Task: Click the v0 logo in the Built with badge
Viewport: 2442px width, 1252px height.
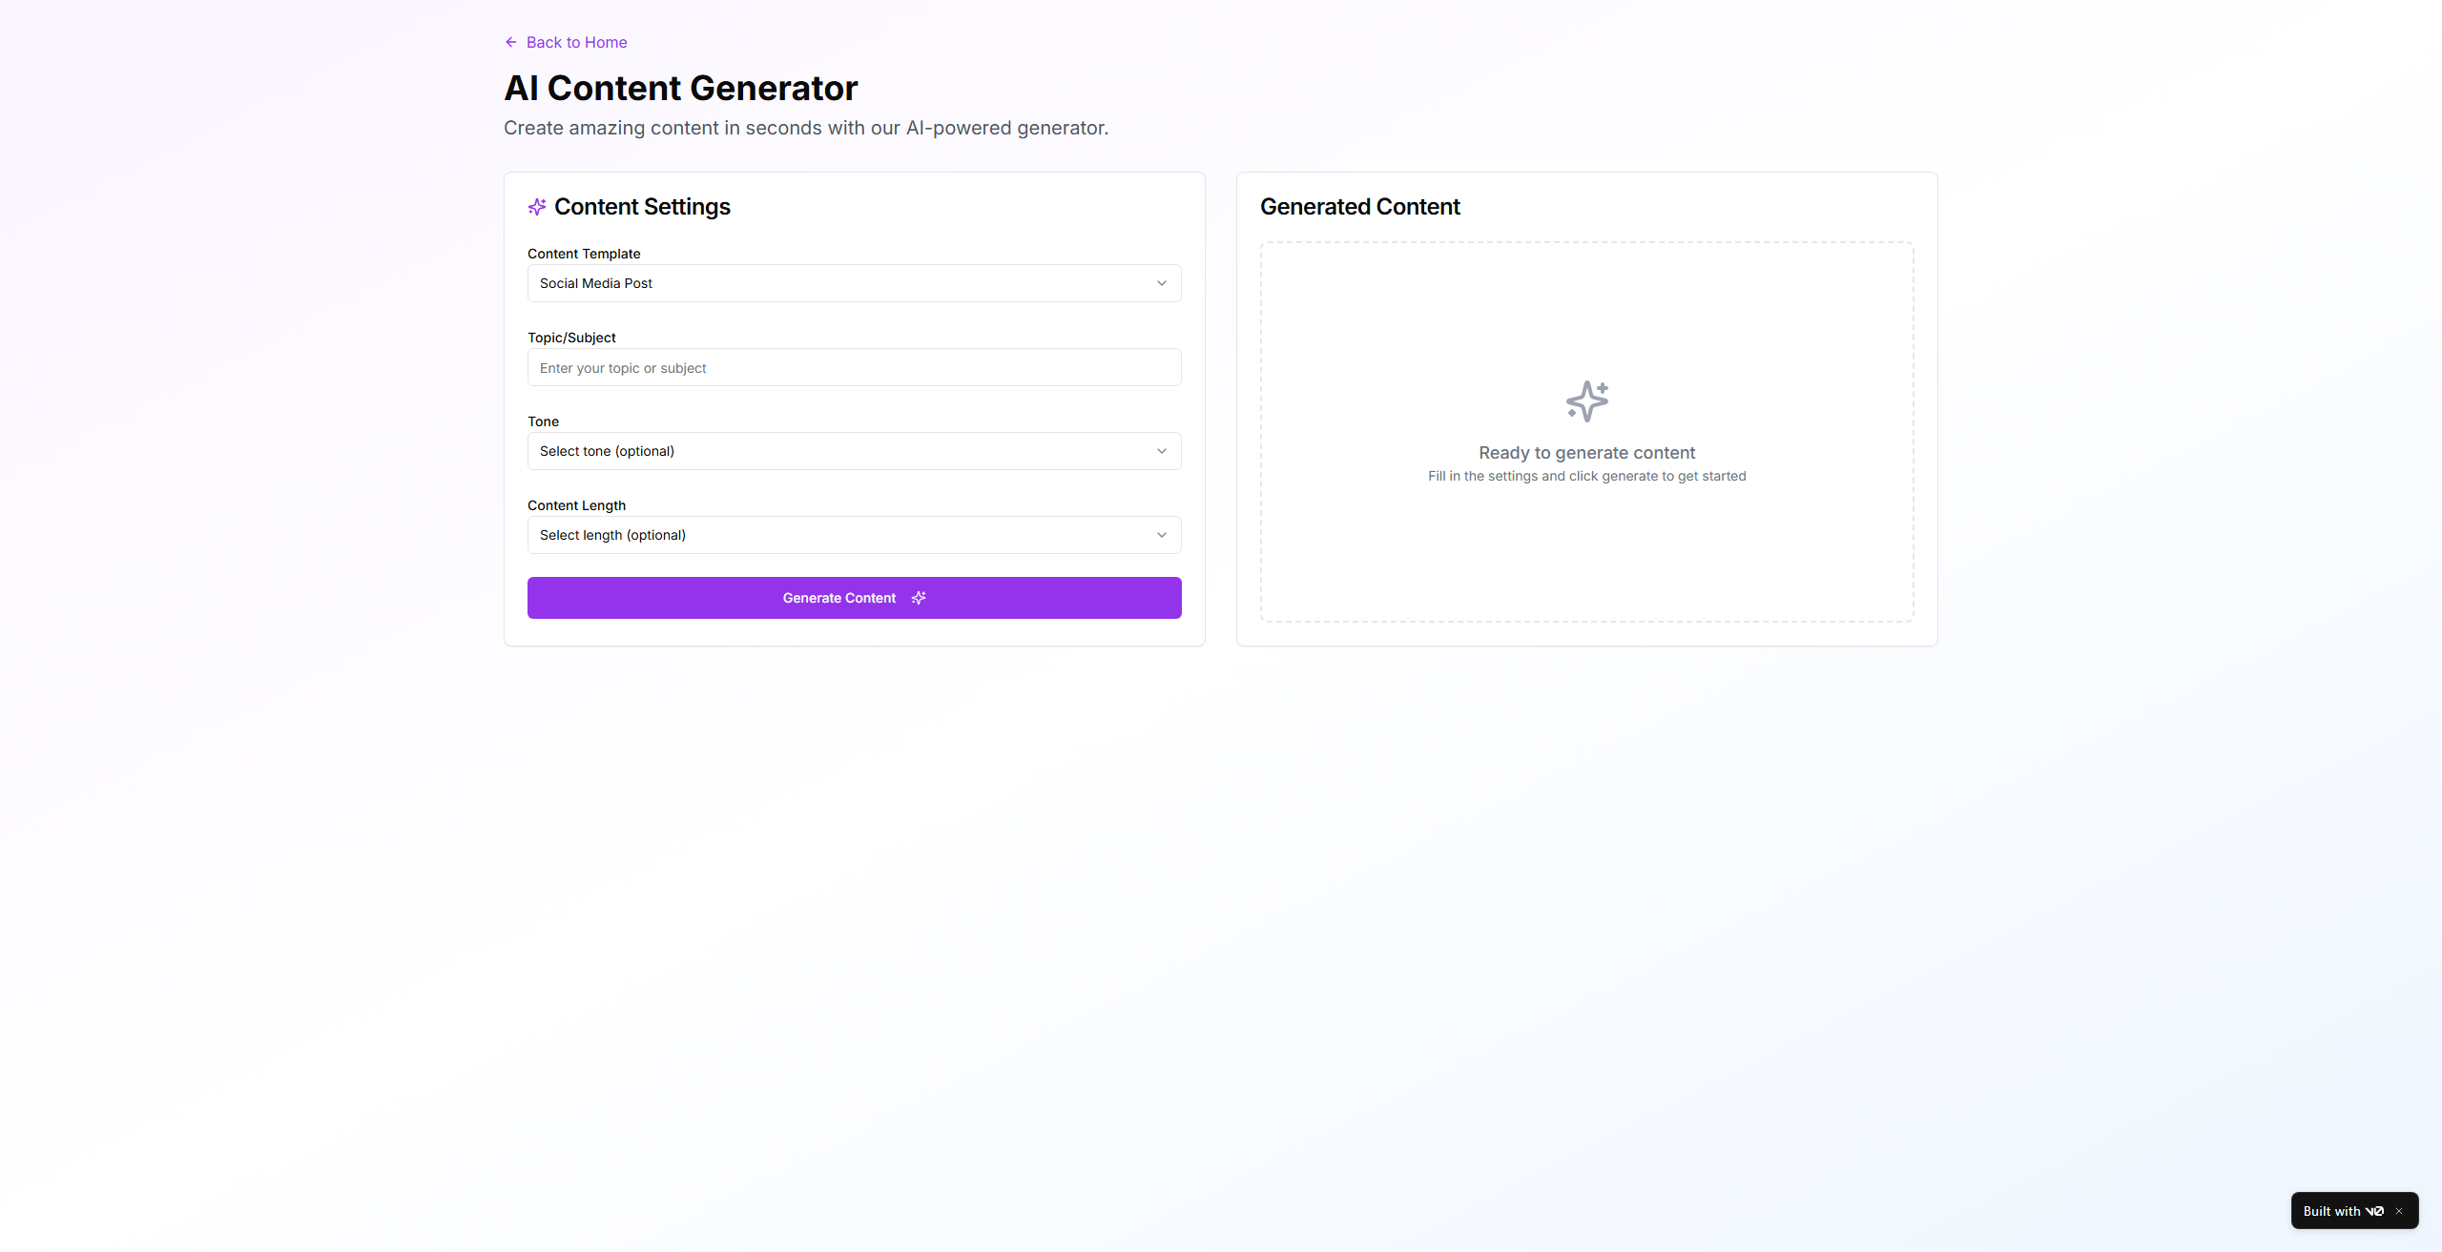Action: [x=2374, y=1211]
